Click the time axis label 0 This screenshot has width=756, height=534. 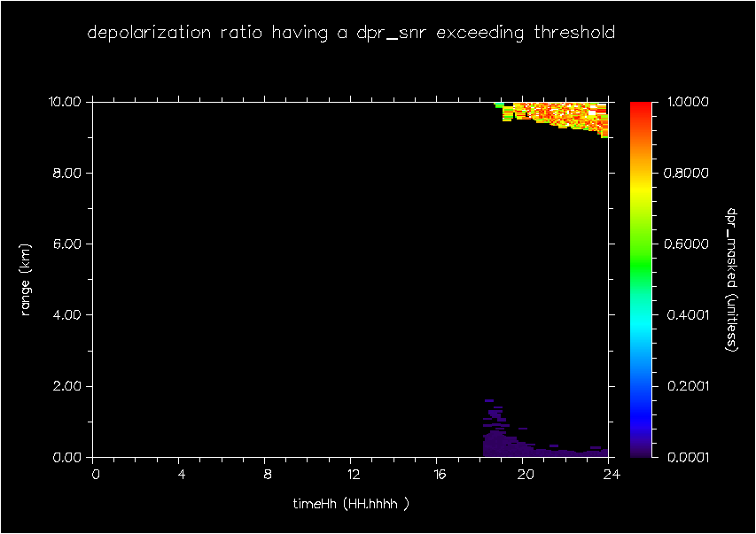[x=96, y=475]
